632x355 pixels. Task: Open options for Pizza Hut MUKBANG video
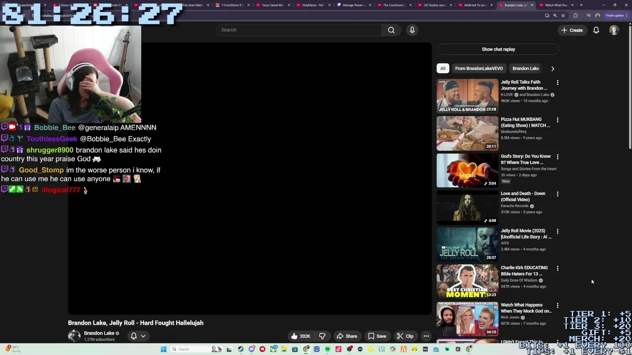point(557,120)
